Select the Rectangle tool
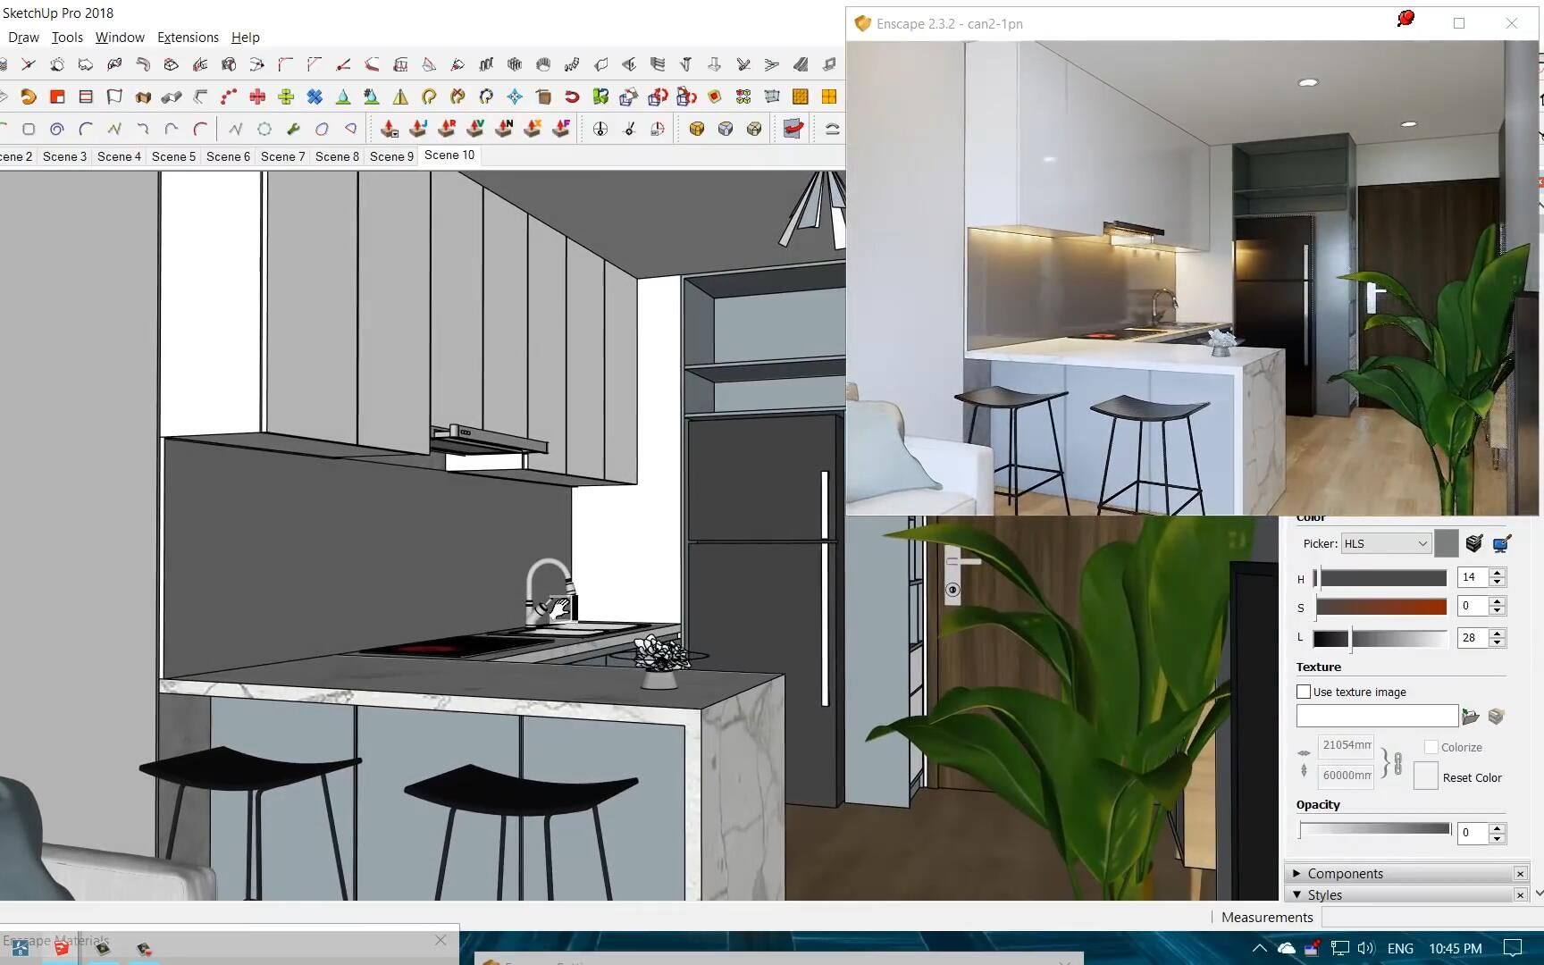 (x=29, y=129)
